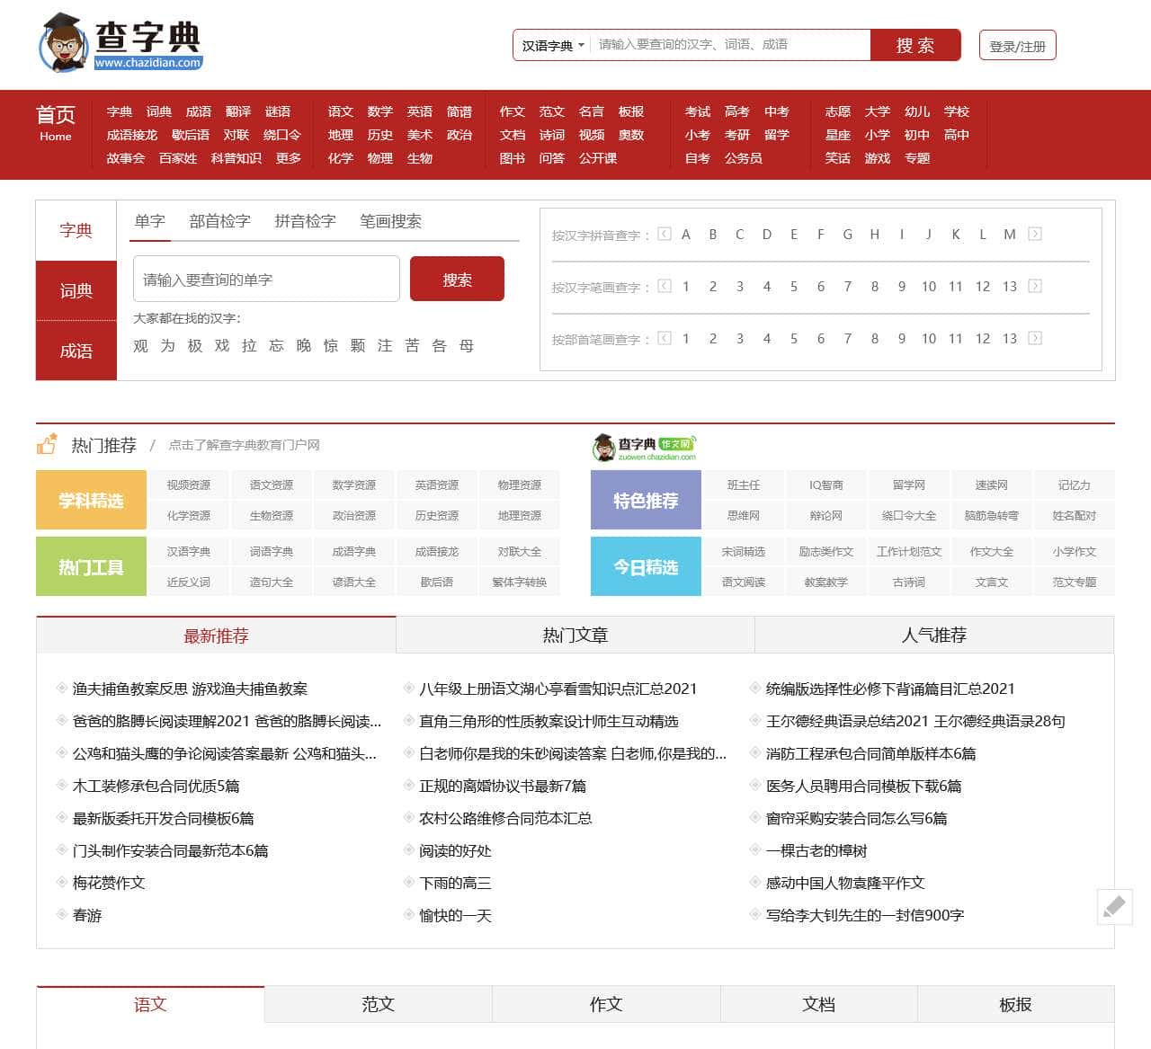Focus the 请输入要查询的单字 input field
This screenshot has height=1049, width=1151.
point(266,280)
